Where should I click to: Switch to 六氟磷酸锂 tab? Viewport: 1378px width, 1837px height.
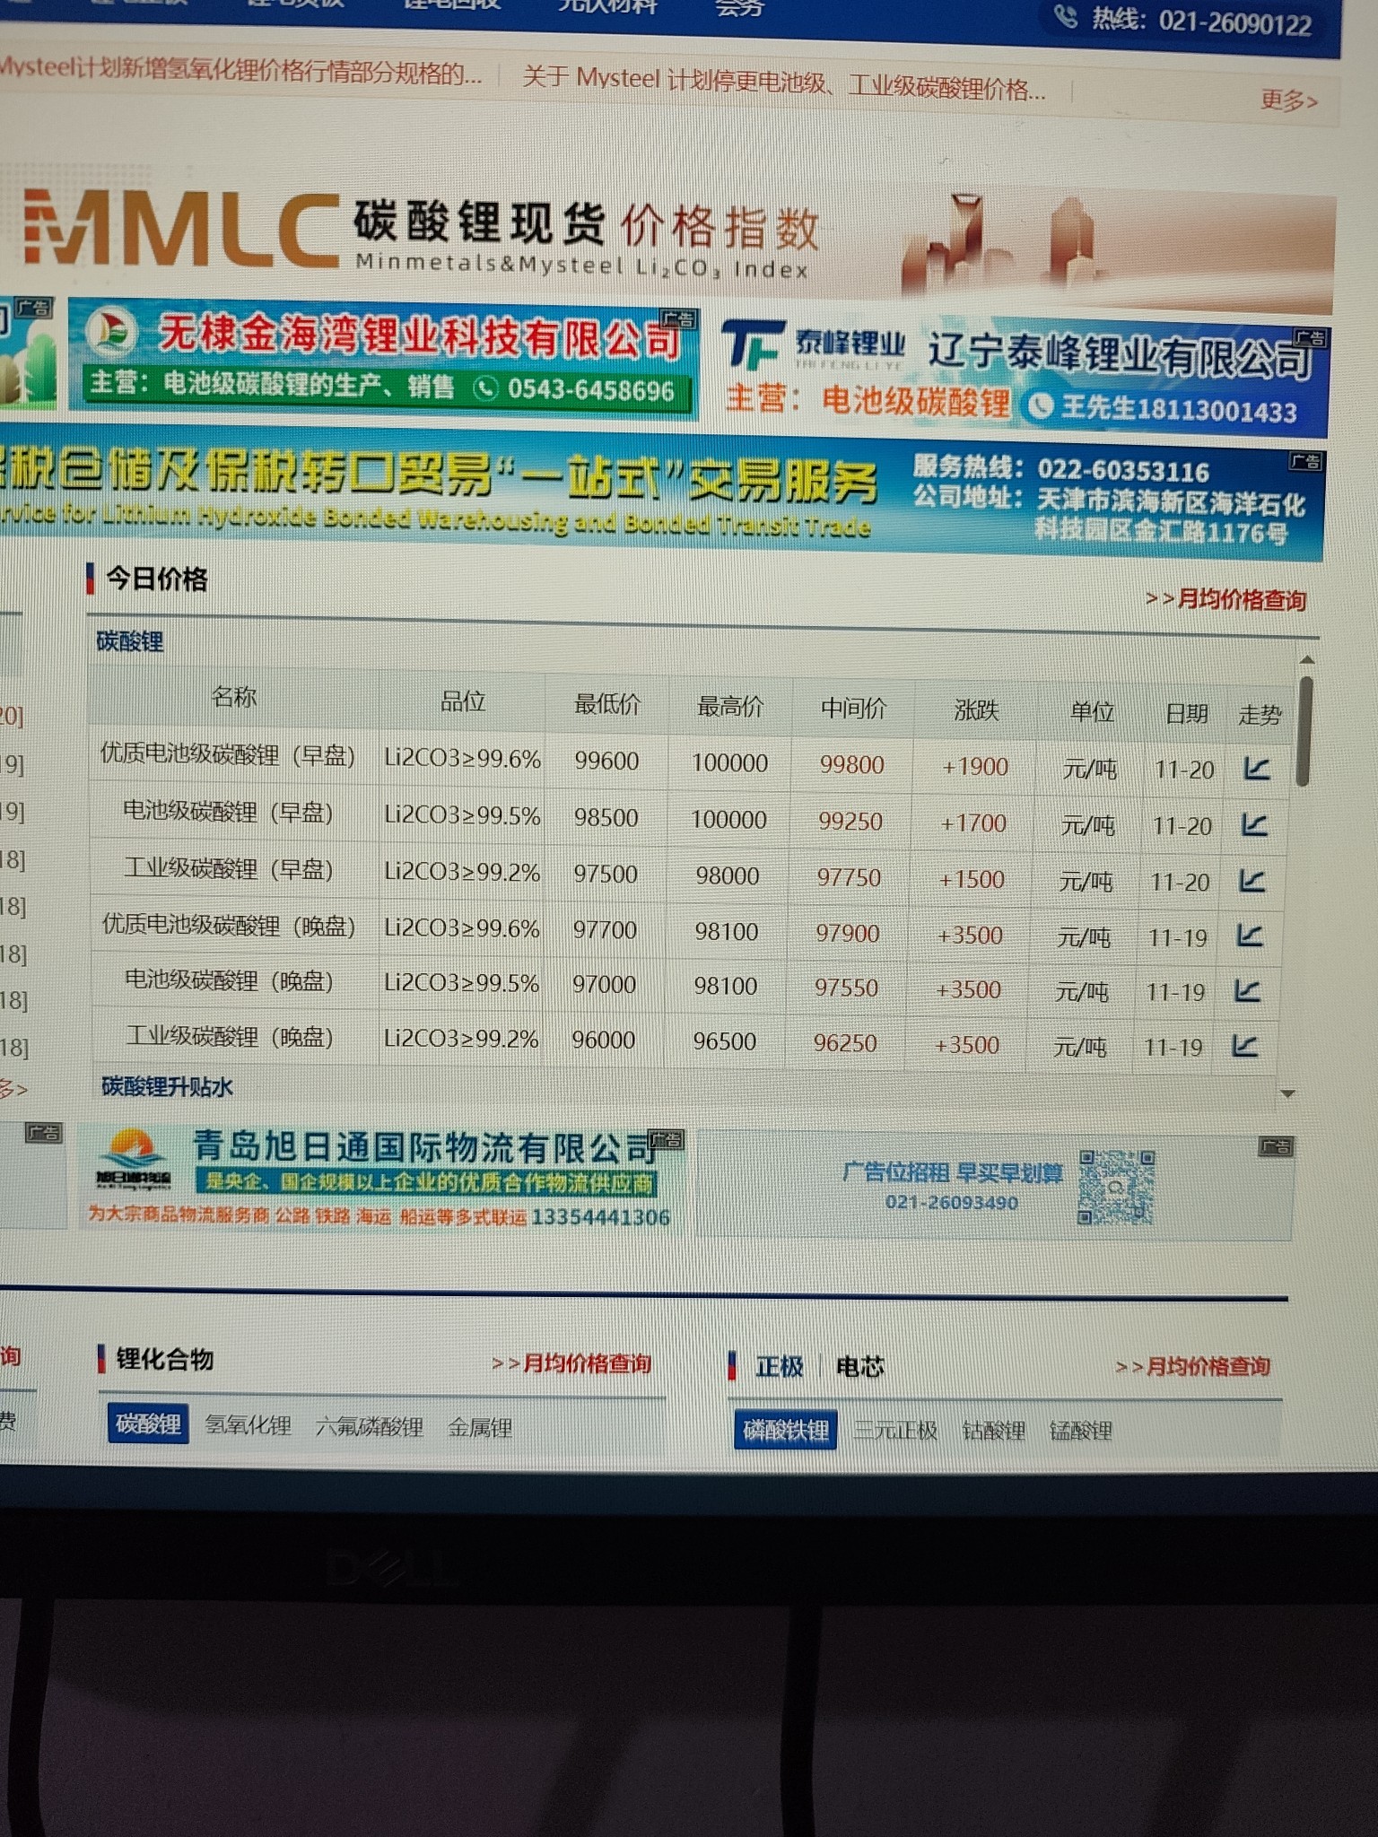370,1426
